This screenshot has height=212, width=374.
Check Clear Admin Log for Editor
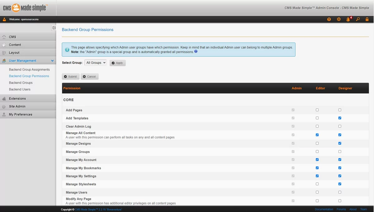pyautogui.click(x=317, y=126)
